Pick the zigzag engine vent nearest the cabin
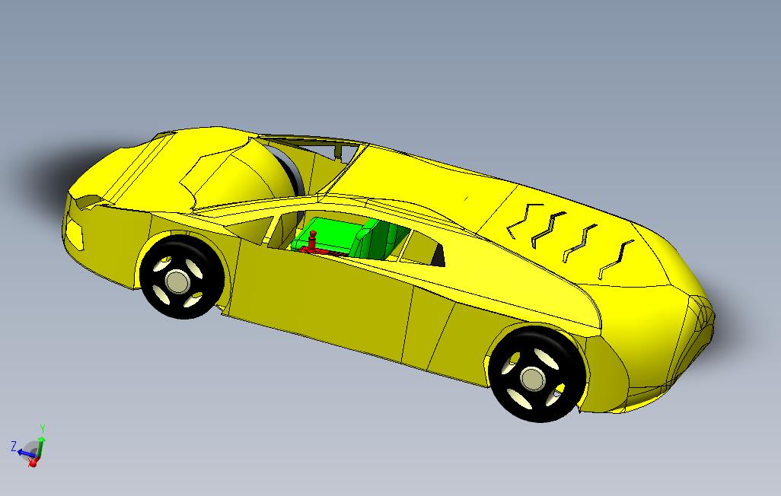 point(524,221)
